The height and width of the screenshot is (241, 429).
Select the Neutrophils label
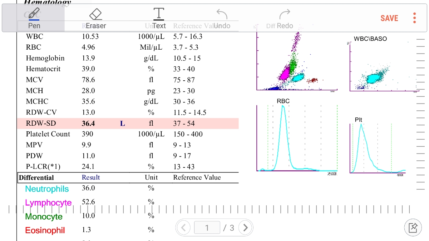click(47, 189)
